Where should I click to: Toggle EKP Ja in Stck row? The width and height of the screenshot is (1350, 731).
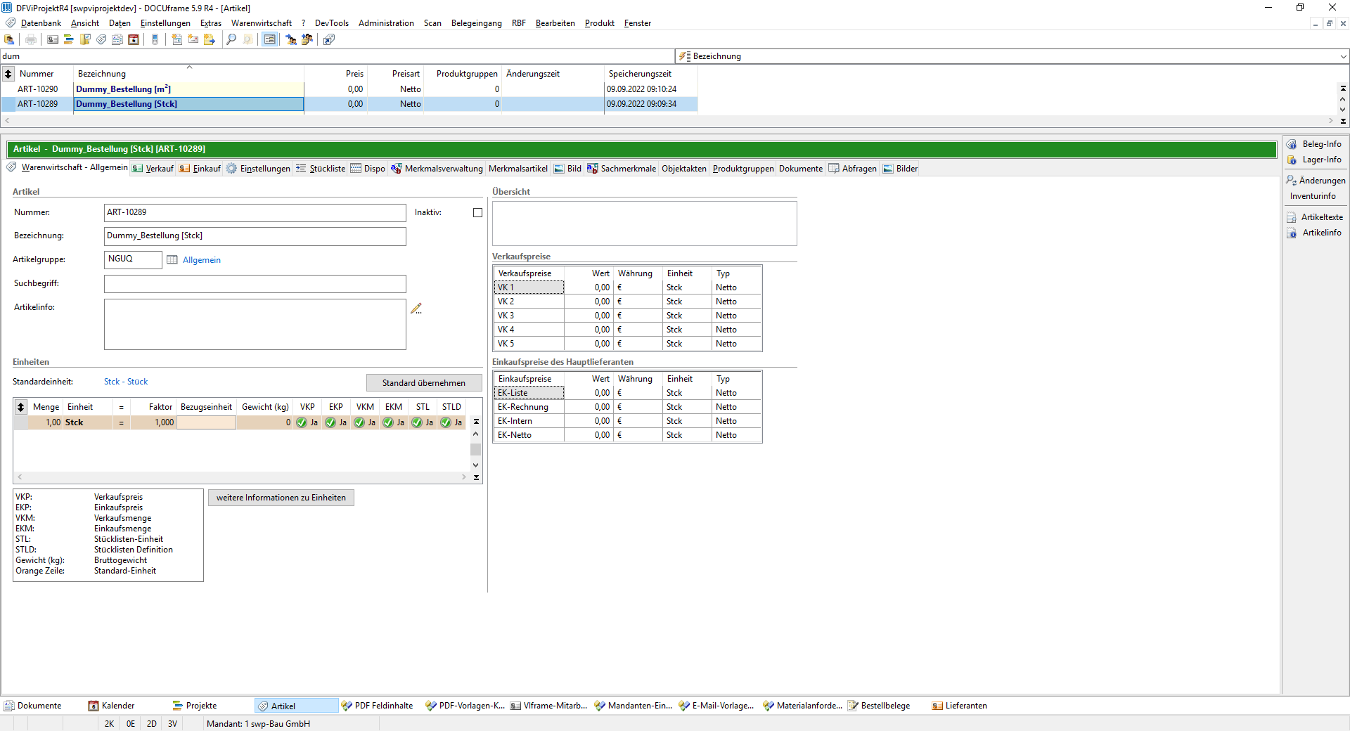336,422
